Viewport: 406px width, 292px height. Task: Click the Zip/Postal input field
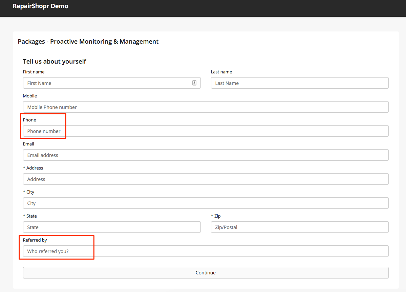pos(300,227)
